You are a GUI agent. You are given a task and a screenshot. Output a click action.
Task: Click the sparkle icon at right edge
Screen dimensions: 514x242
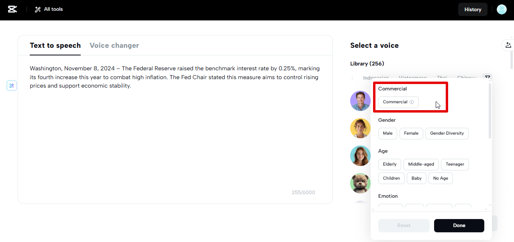tap(508, 45)
